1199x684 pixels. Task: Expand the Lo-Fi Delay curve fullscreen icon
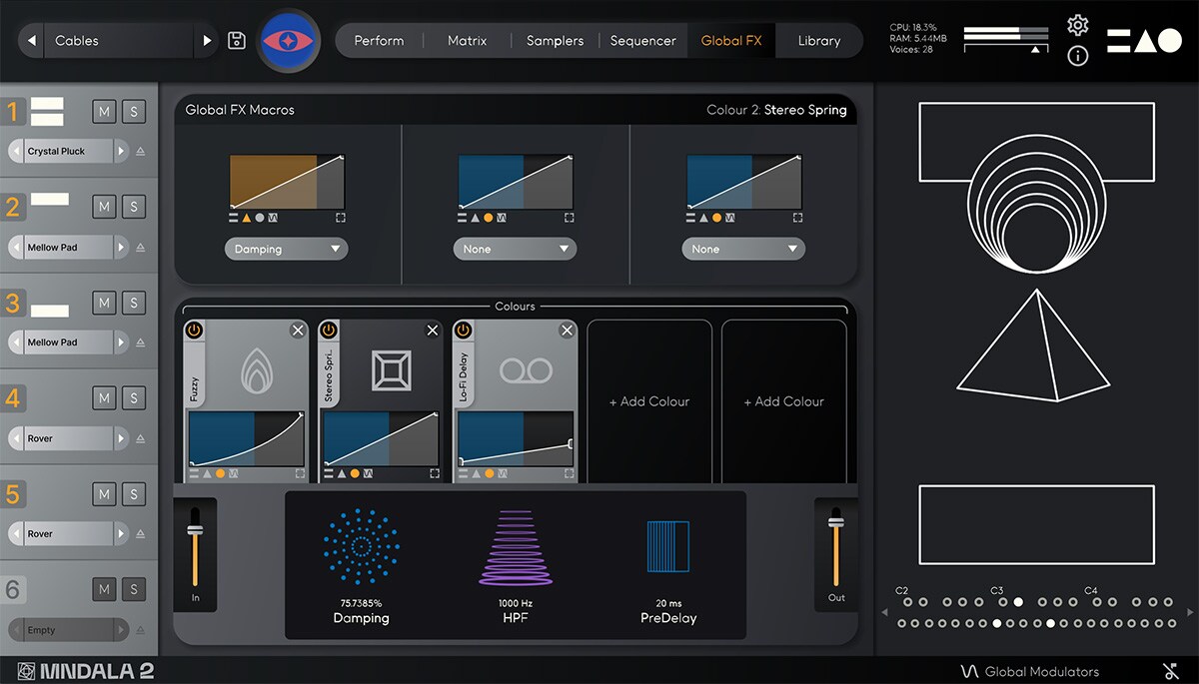pos(569,473)
